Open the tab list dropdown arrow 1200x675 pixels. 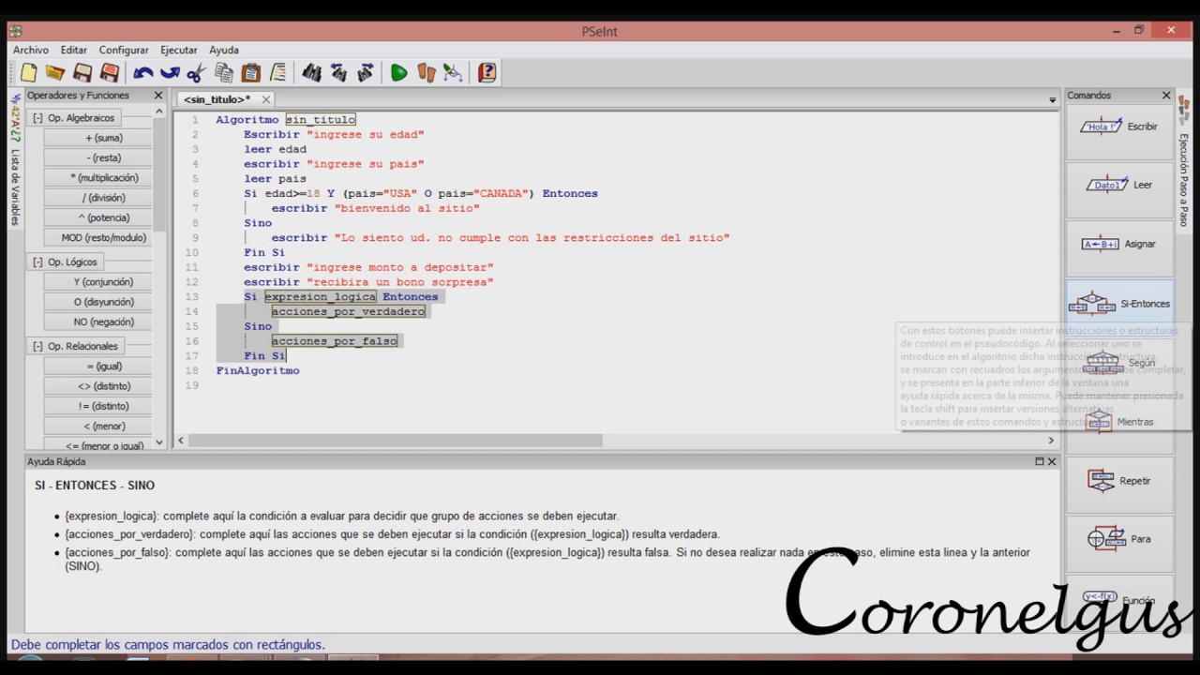pyautogui.click(x=1052, y=99)
